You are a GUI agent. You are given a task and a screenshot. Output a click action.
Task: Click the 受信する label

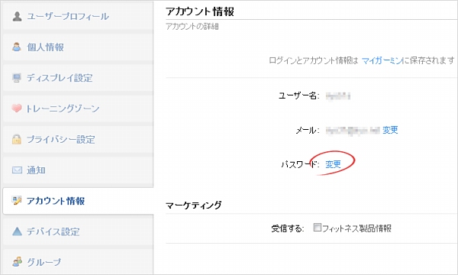(x=288, y=228)
